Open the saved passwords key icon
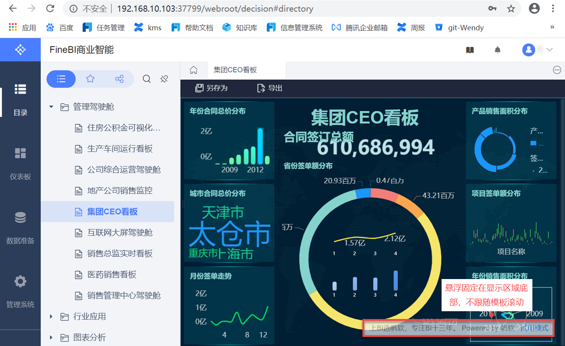The width and height of the screenshot is (565, 346). click(492, 9)
